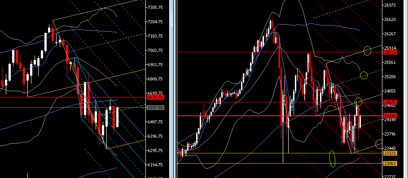
Task: Click 7103.75 on the left price axis
Action: (x=156, y=36)
